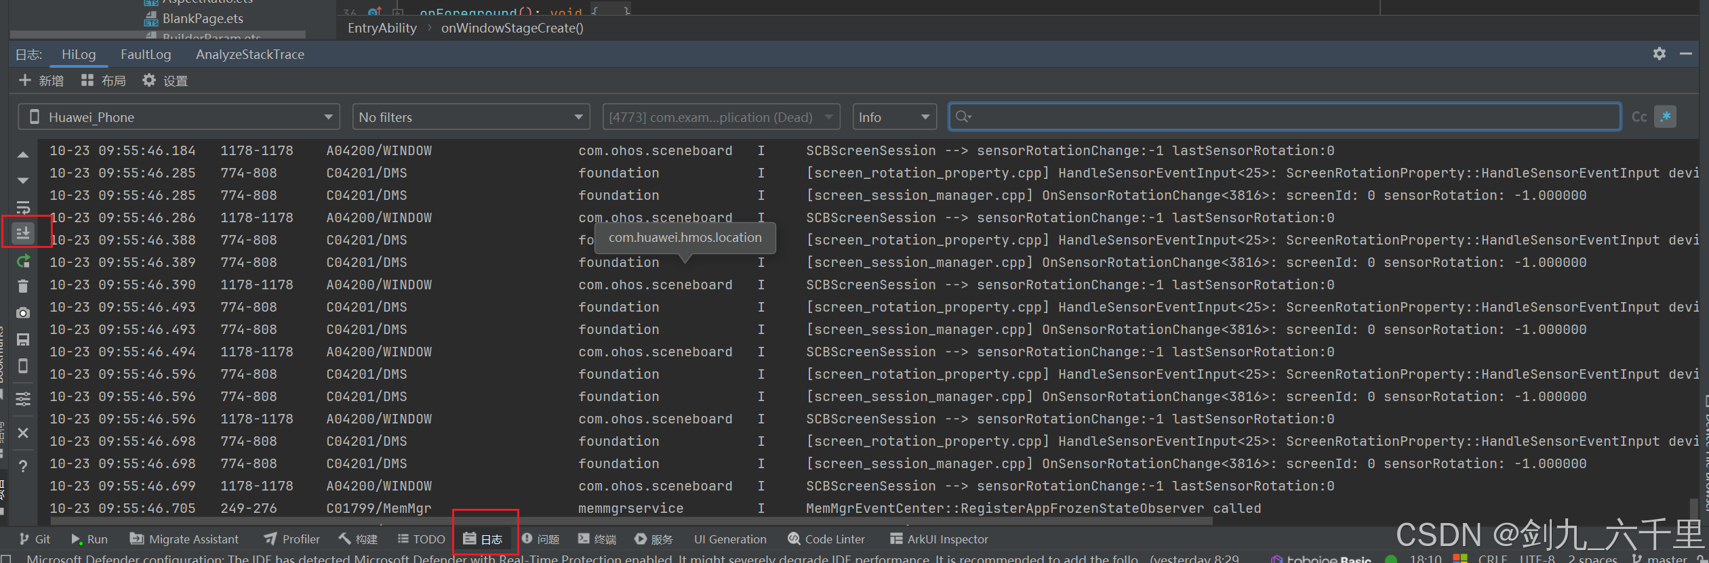
Task: Click the C01799/MemMgr log tag
Action: [x=378, y=508]
